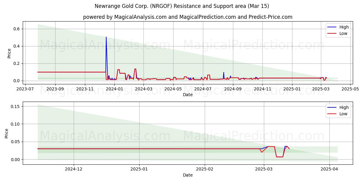This screenshot has width=364, height=182.
Task: Select the subtitle 'powered by MagicalAnalysis.com' line
Action: 188,17
